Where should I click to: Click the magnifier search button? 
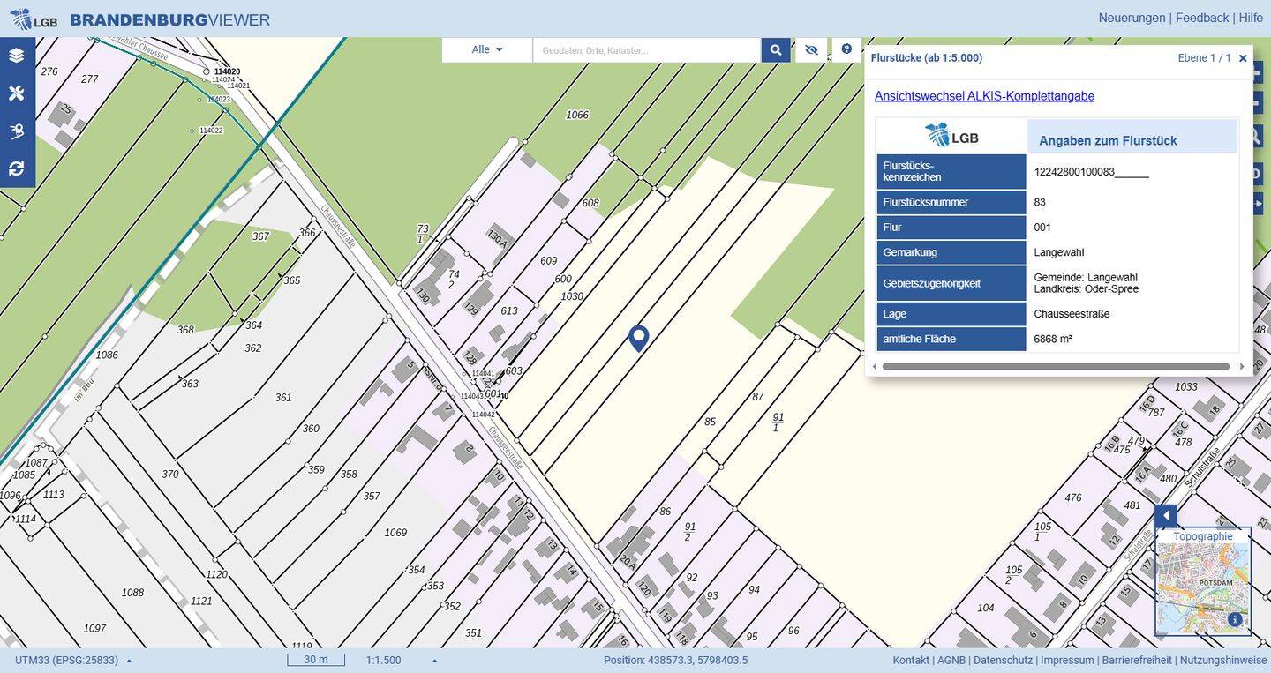pyautogui.click(x=775, y=50)
